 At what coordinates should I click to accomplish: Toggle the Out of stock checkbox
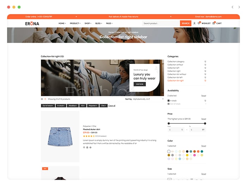click(x=168, y=104)
